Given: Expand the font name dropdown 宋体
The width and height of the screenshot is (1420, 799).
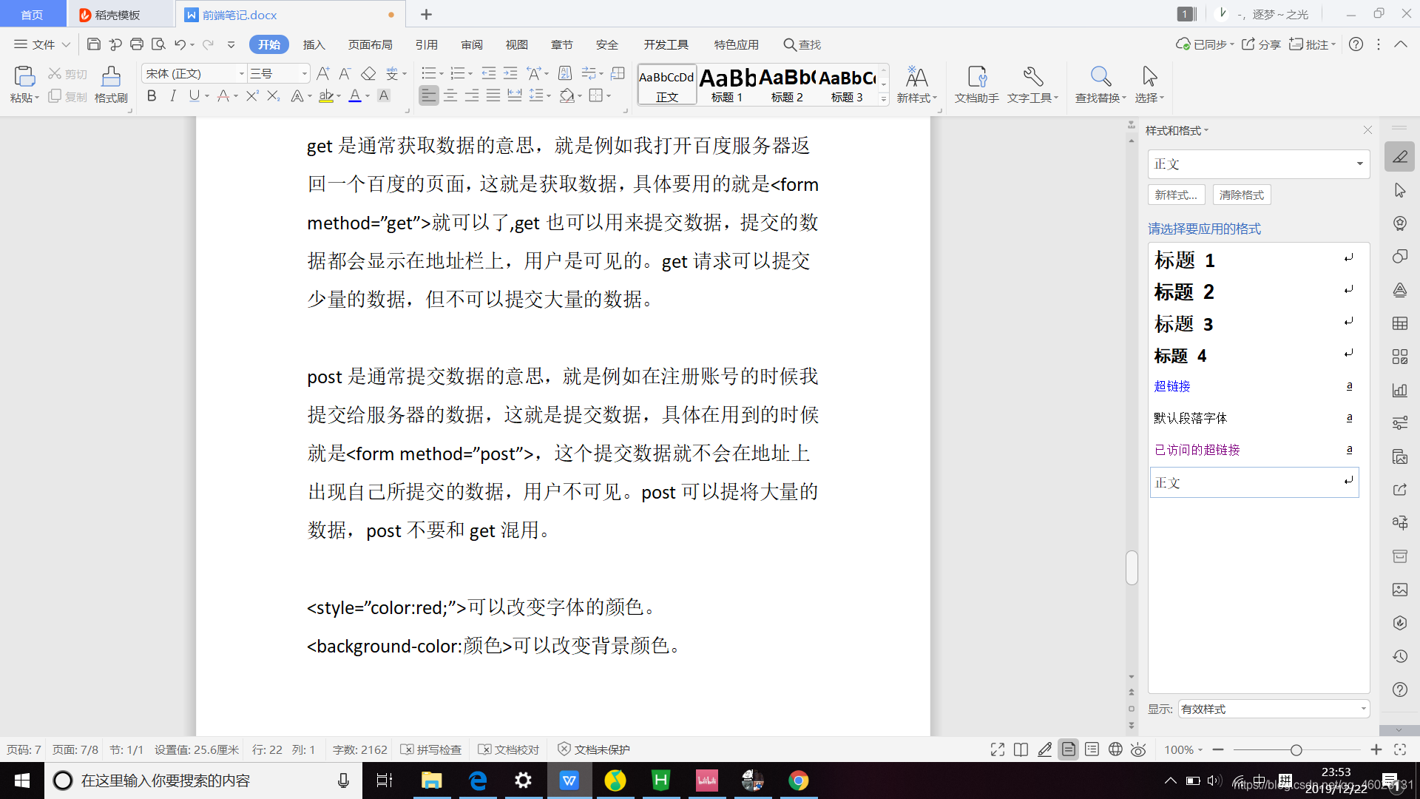Looking at the screenshot, I should point(241,73).
